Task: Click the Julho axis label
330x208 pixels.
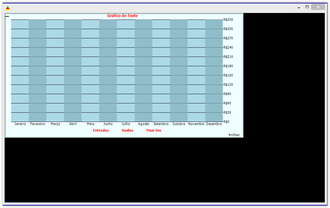Action: coord(126,124)
